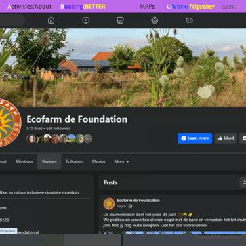246x246 pixels.
Task: Click the globe privacy icon beside July 6
Action: click(130, 206)
